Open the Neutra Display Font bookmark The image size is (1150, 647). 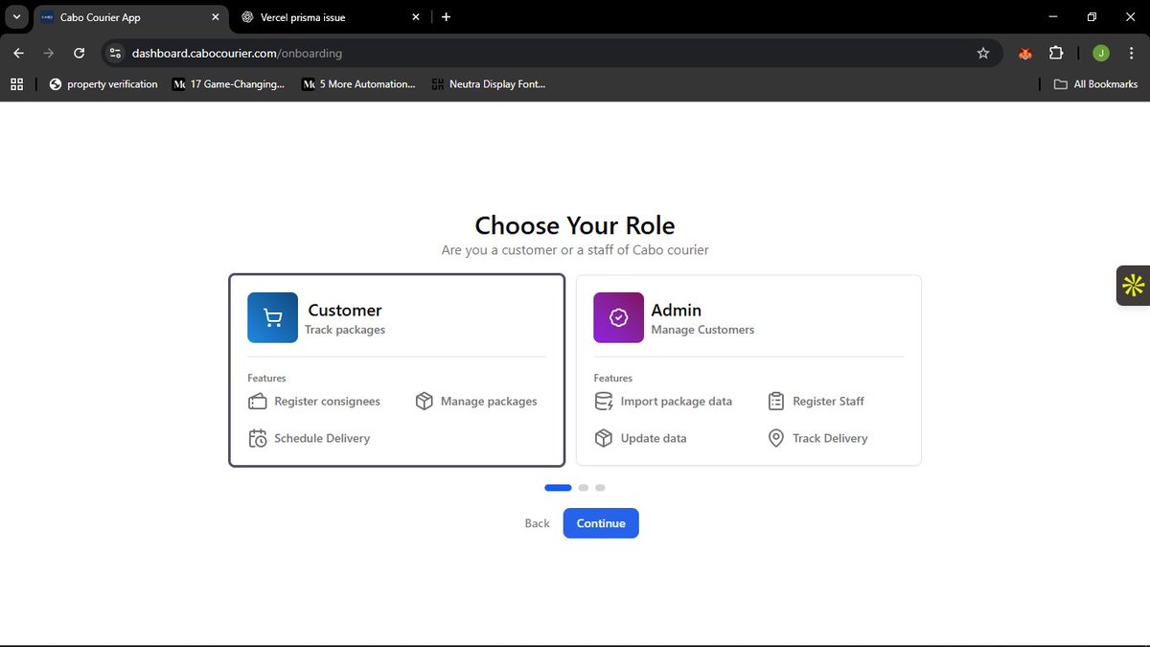coord(489,84)
